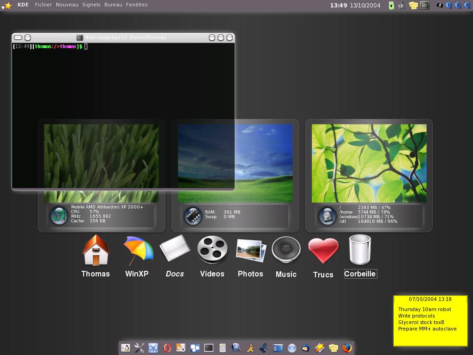Click the 'RAM: 361 MB' readout
The width and height of the screenshot is (473, 355).
pos(223,212)
